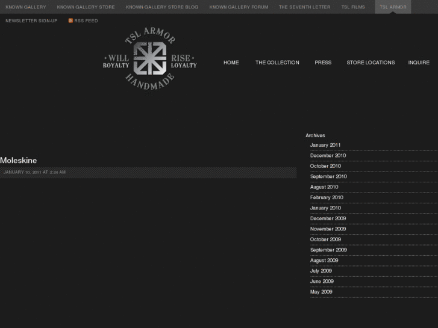Screen dimensions: 438x328
Task: Open the September 2010 archive
Action: coord(328,176)
